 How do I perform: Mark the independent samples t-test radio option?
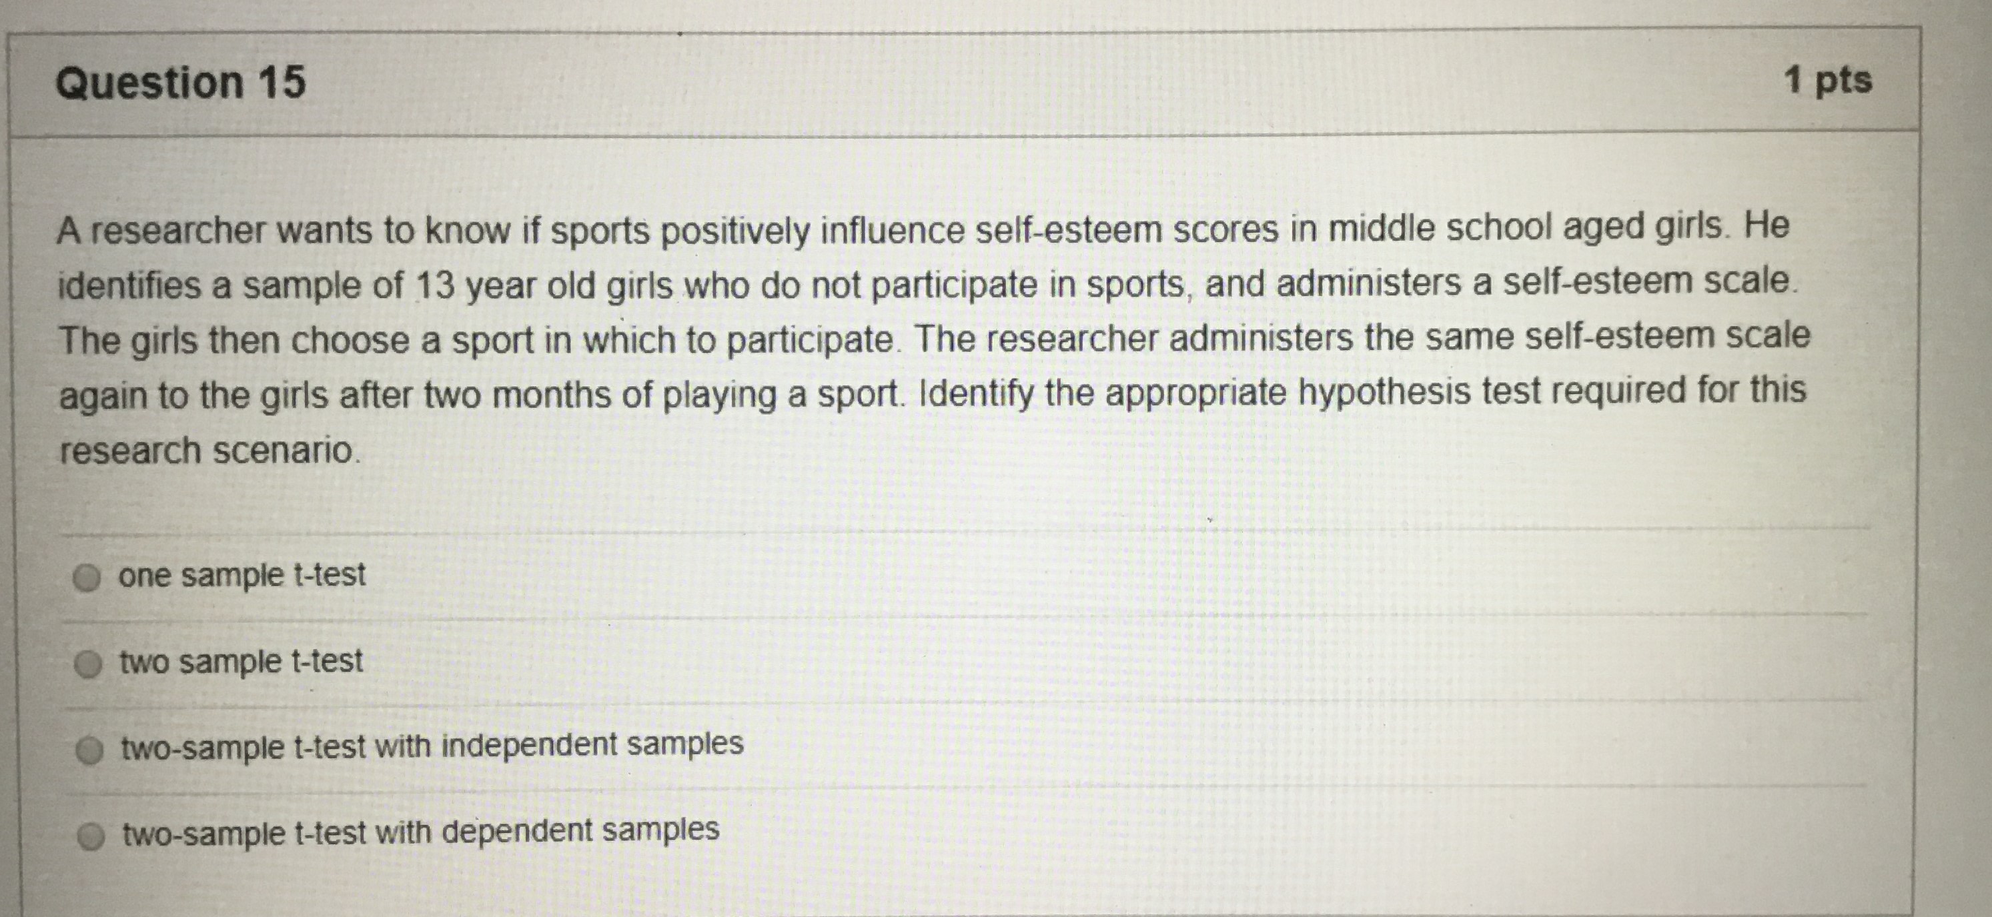click(89, 750)
